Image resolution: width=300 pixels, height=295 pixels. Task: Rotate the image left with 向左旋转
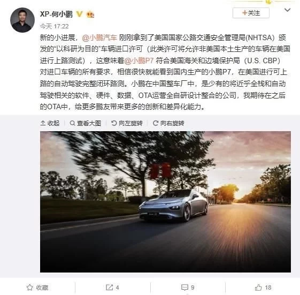click(x=127, y=123)
